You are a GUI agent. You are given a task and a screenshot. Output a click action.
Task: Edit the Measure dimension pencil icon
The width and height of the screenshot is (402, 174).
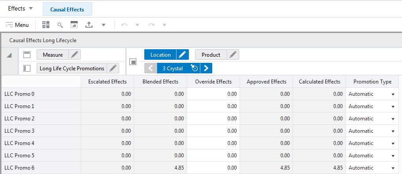[x=75, y=54]
